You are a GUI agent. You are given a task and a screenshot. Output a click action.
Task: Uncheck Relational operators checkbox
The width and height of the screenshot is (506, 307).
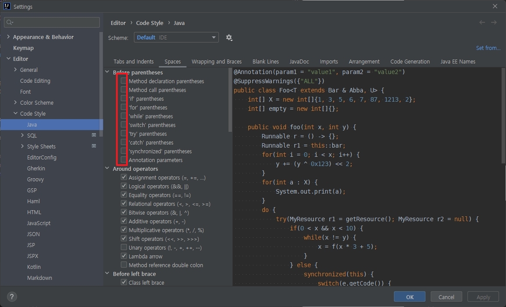pyautogui.click(x=123, y=203)
